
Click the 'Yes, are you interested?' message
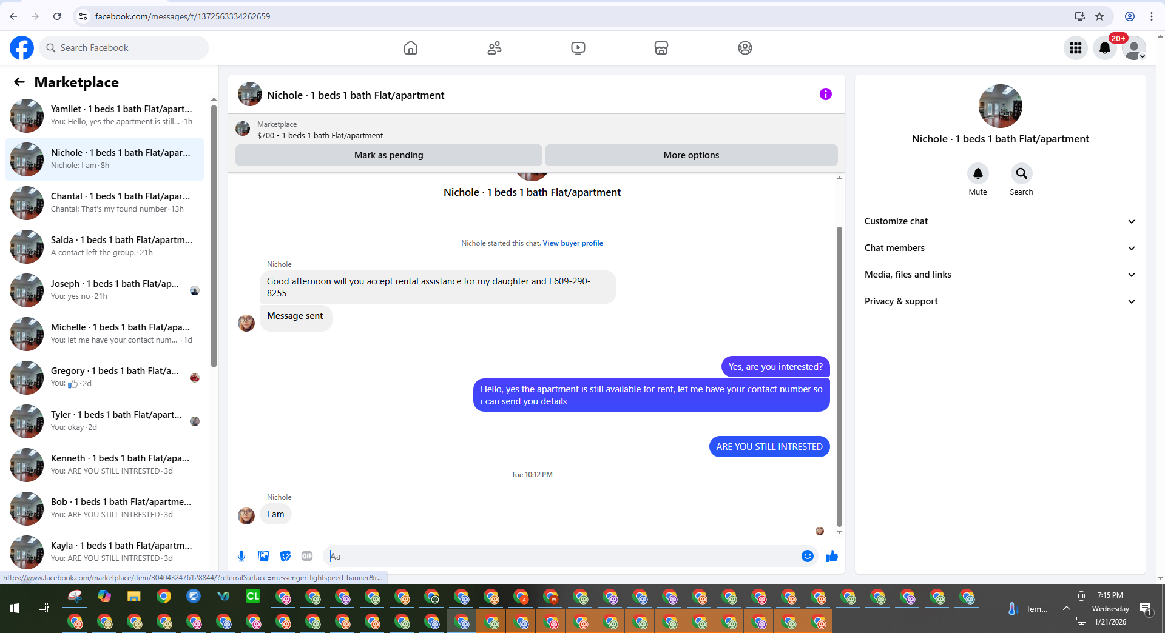tap(775, 367)
